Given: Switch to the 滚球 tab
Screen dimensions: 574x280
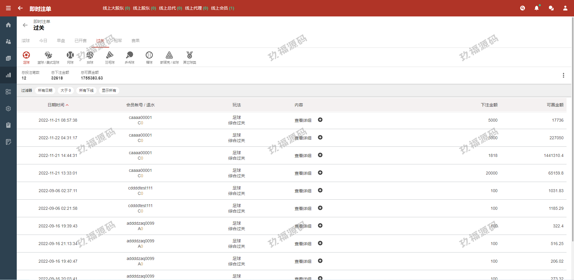Looking at the screenshot, I should [x=26, y=41].
